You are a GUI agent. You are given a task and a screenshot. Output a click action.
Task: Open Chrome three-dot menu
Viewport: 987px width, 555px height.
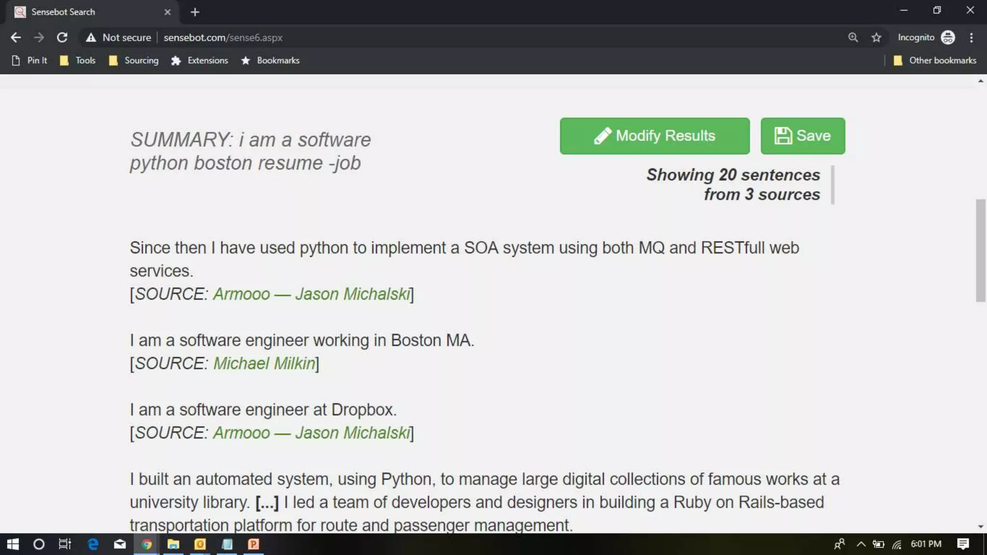[x=971, y=38]
